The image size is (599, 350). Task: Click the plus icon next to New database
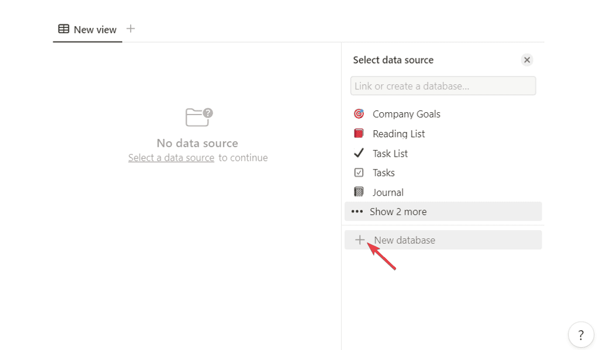point(360,240)
